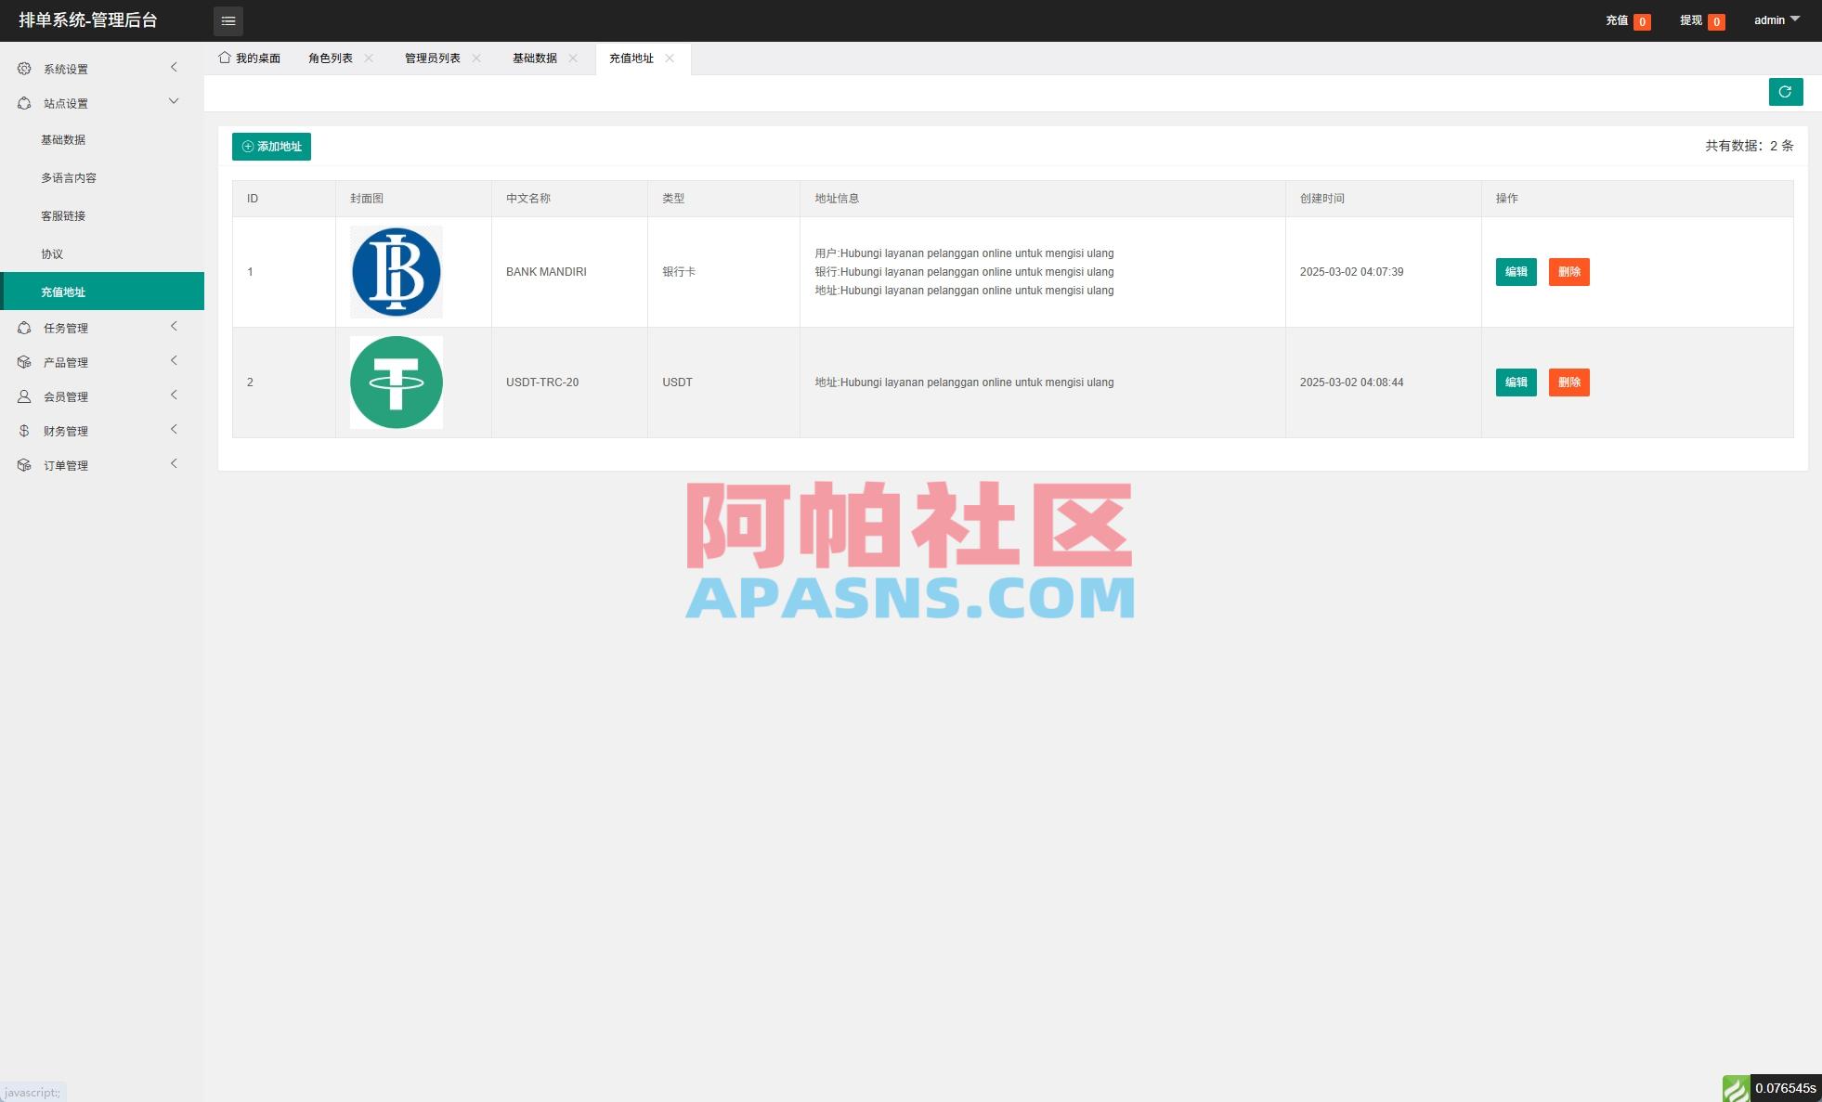The width and height of the screenshot is (1822, 1102).
Task: Open the hamburger menu in top bar
Action: (x=228, y=20)
